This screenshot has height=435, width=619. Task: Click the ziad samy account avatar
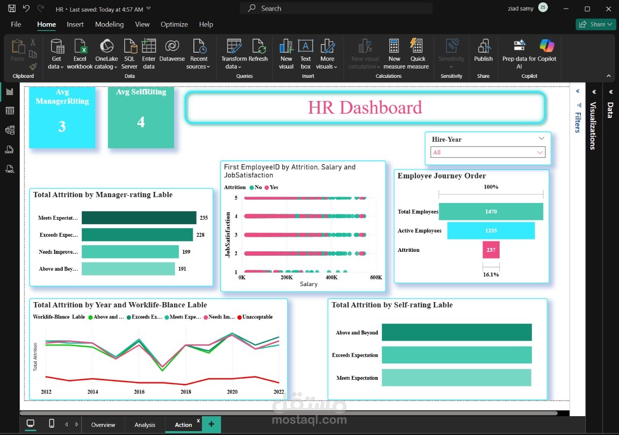pyautogui.click(x=543, y=8)
